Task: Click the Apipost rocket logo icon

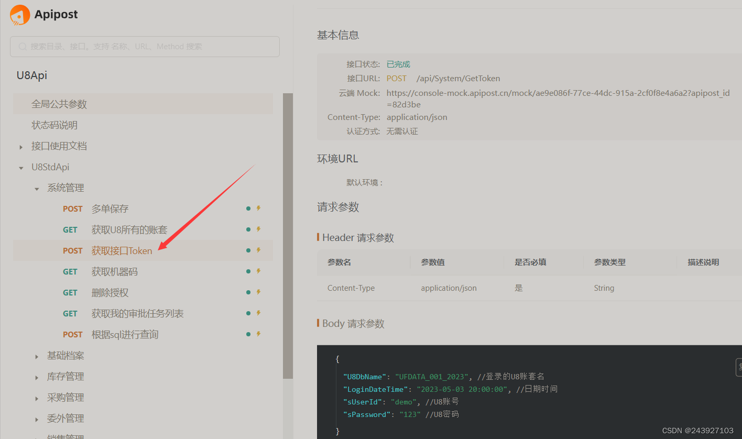Action: (20, 15)
